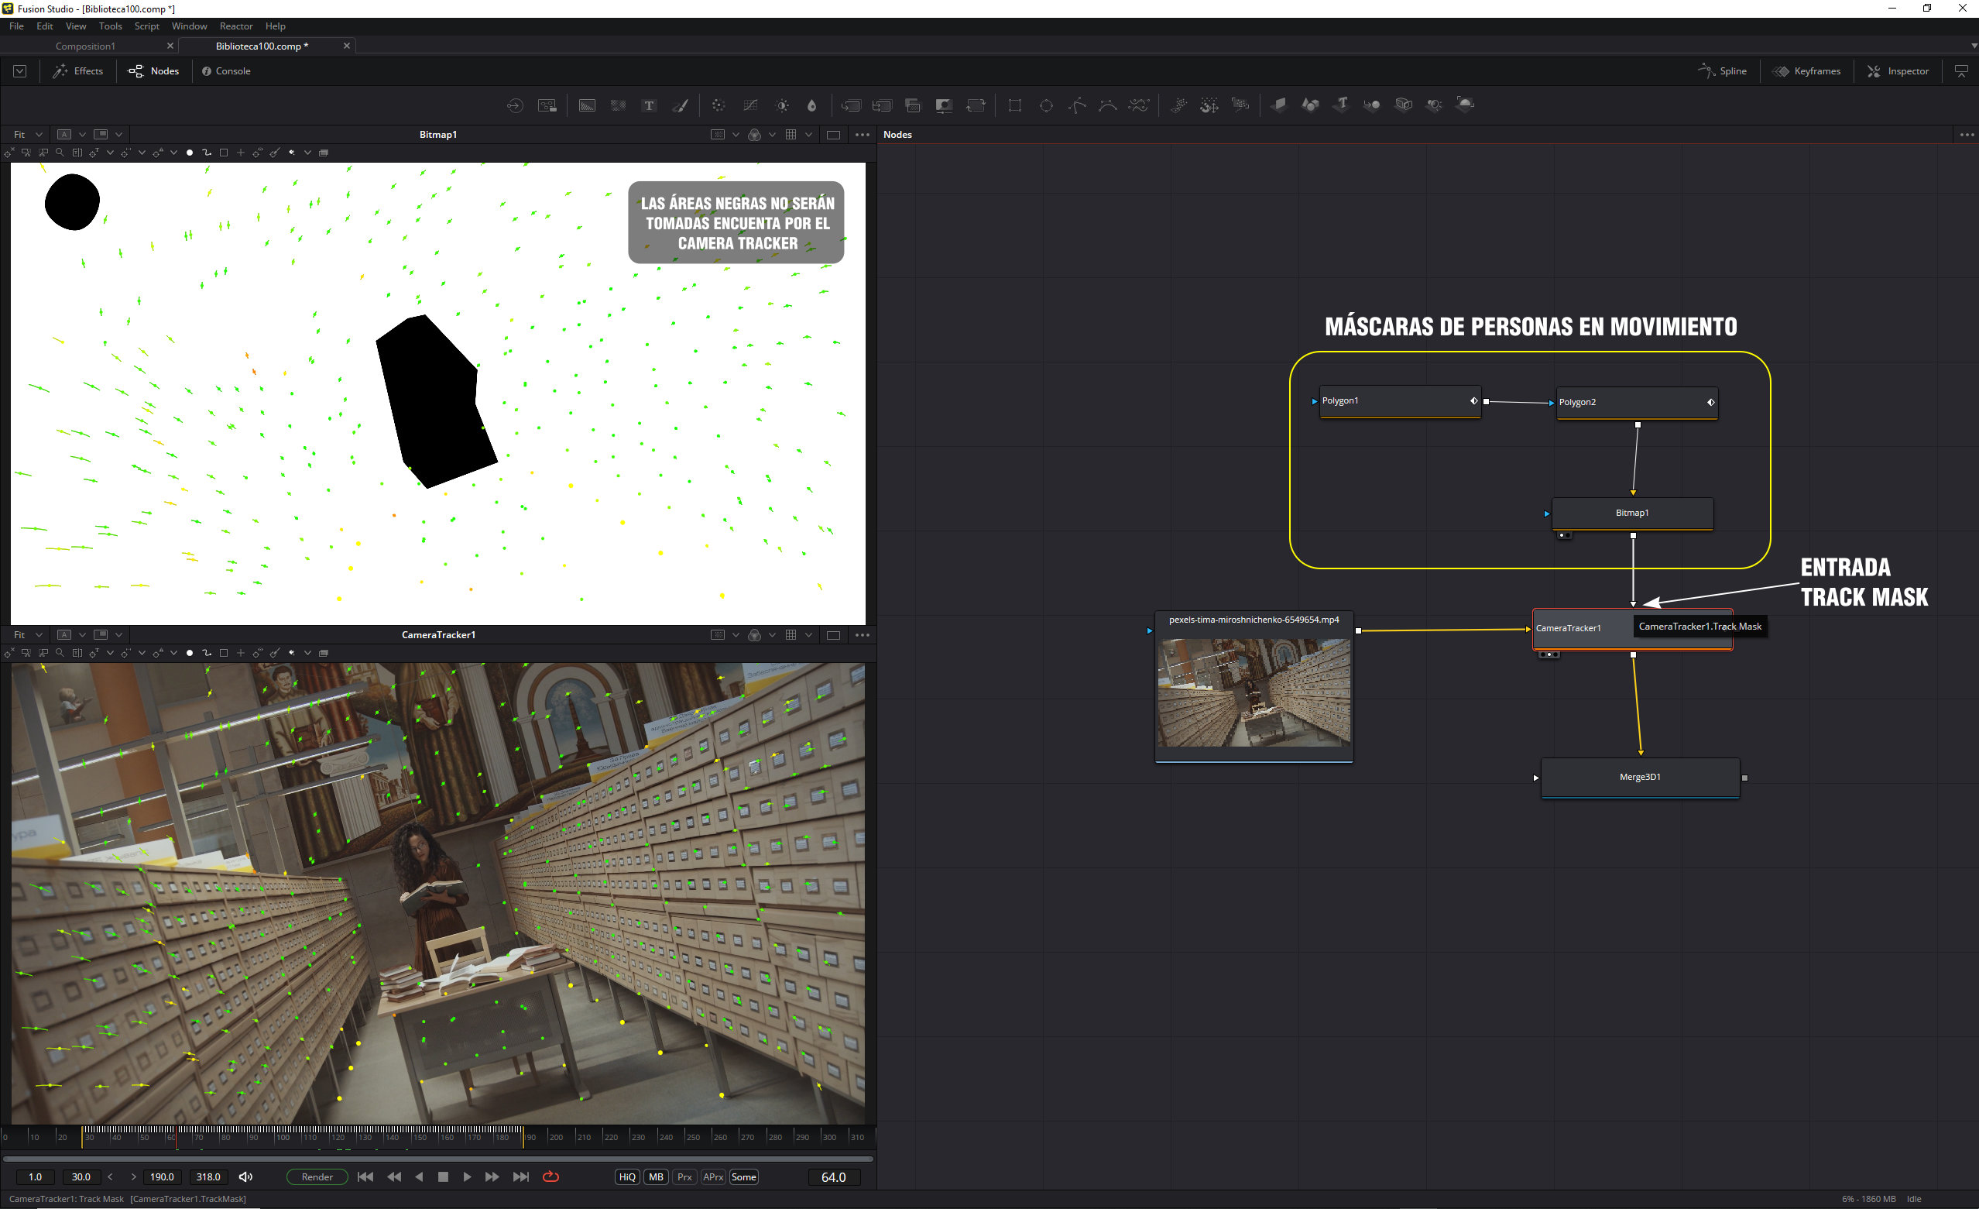Add a Polygon mask tool
The width and height of the screenshot is (1979, 1209).
tap(1077, 105)
